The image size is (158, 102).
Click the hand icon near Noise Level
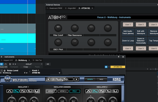pos(4,70)
